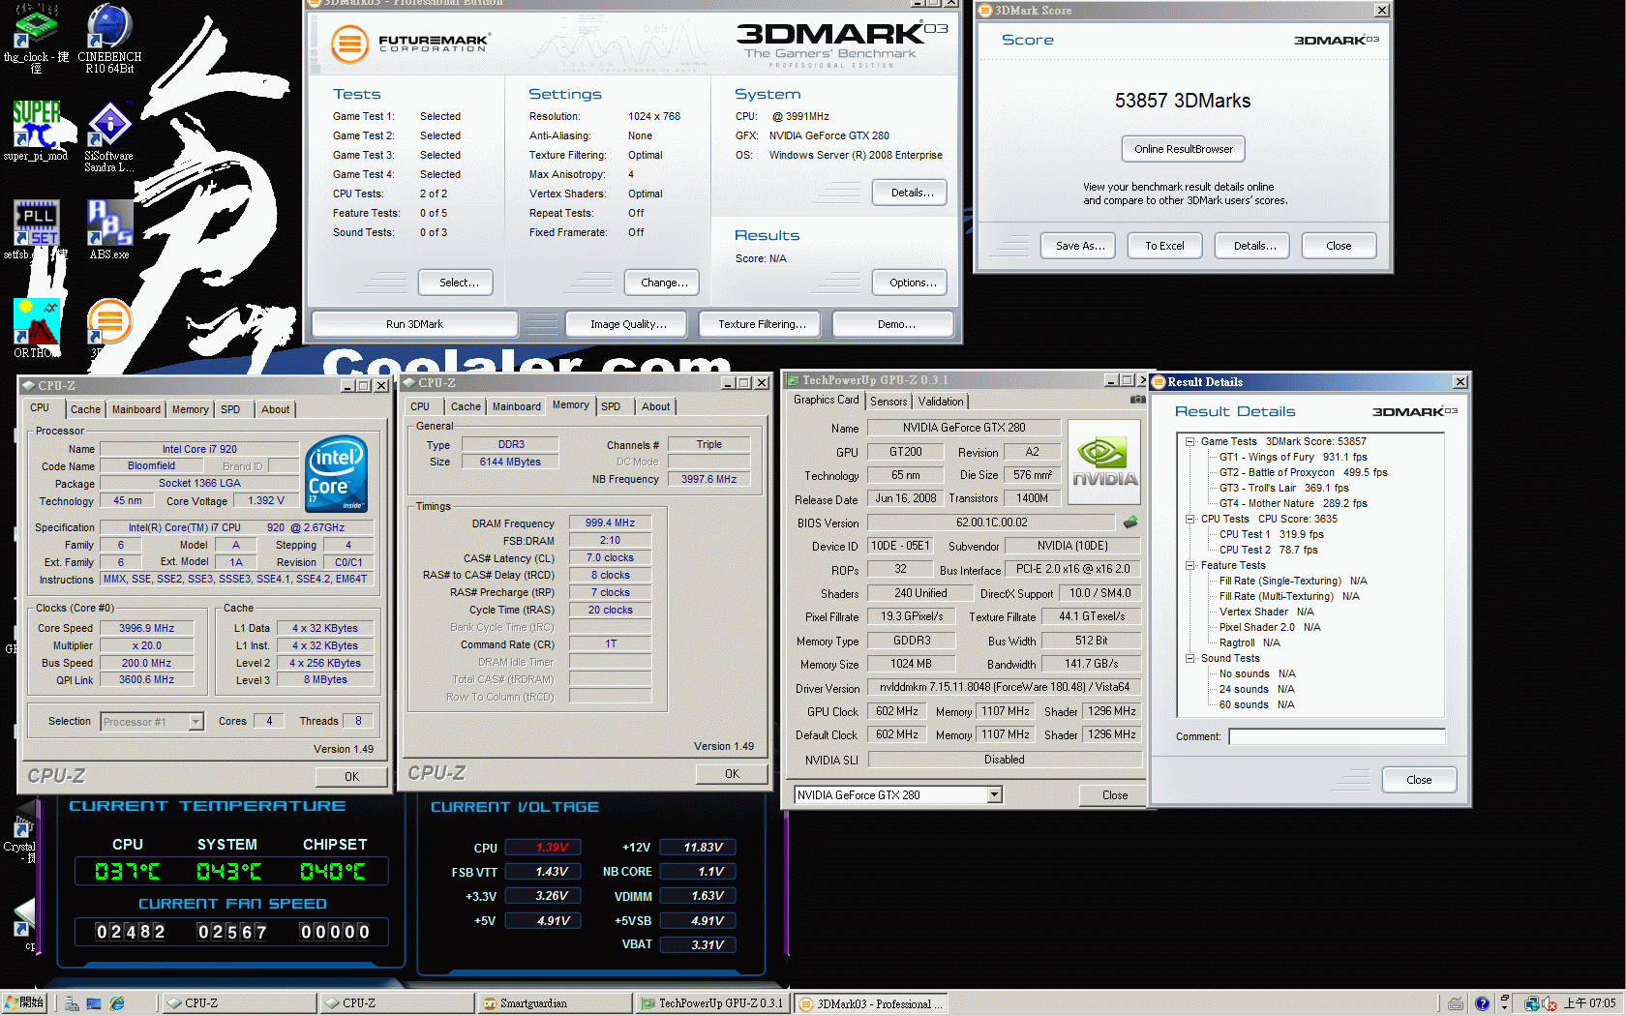Open About tab in Memory CPU-Z window
1626x1016 pixels.
(655, 406)
